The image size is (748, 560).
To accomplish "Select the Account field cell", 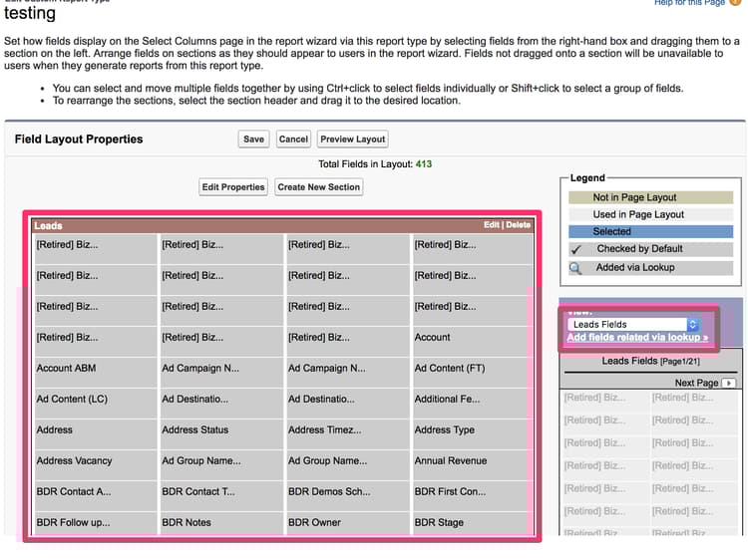I will [x=473, y=341].
